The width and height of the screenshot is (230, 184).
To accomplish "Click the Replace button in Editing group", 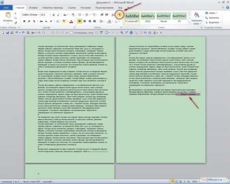I will [212, 18].
